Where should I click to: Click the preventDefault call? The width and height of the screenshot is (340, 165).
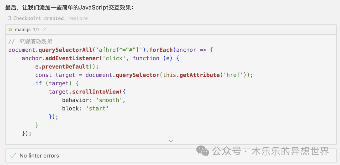[65, 66]
